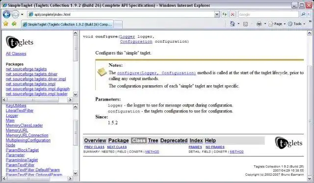Screen dimensions: 314x183
Task: Open the ParamInlineTaglet class link
Action: [x=22, y=160]
